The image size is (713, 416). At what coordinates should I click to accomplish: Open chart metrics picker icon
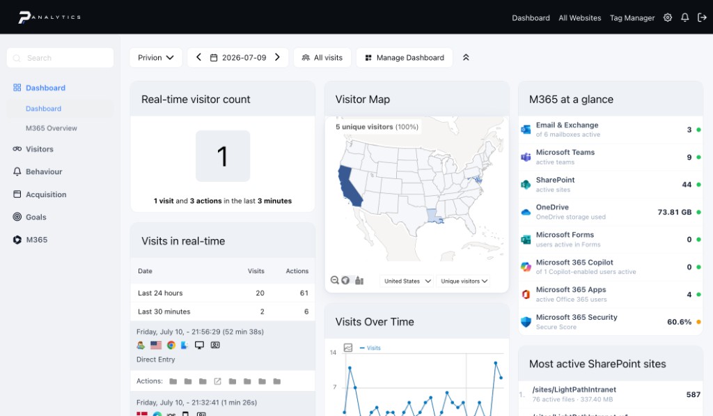click(x=348, y=348)
